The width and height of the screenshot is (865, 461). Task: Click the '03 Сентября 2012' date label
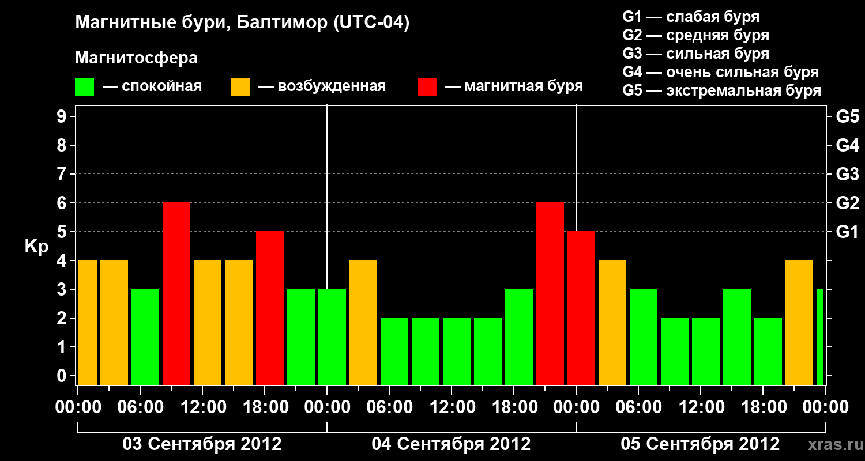pos(202,444)
